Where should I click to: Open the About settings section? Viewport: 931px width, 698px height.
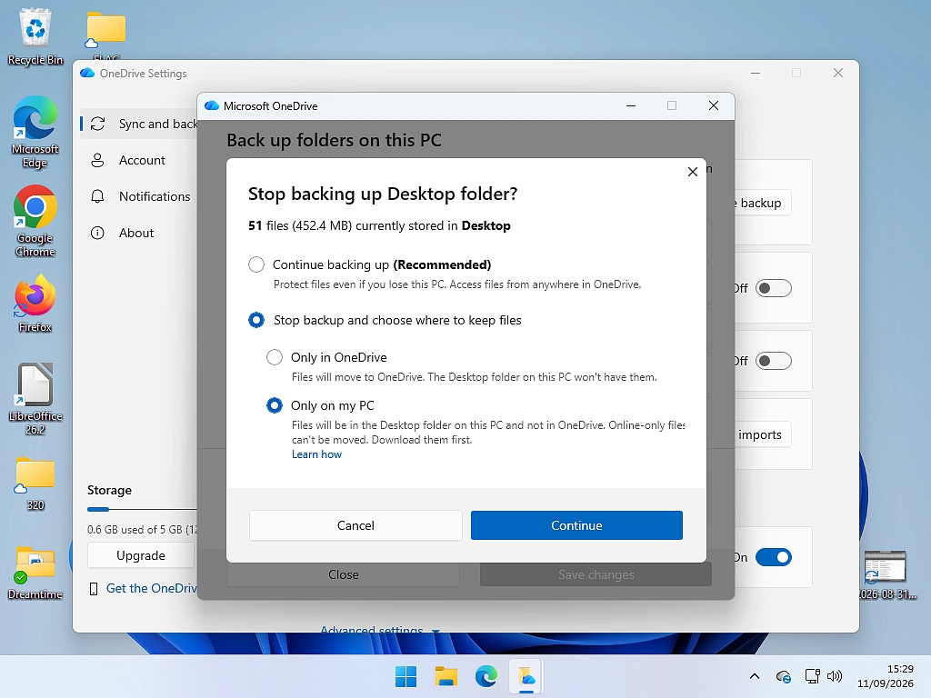[x=136, y=233]
